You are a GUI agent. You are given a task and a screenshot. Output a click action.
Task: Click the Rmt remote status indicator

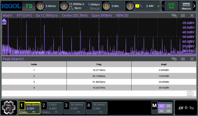click(x=192, y=108)
